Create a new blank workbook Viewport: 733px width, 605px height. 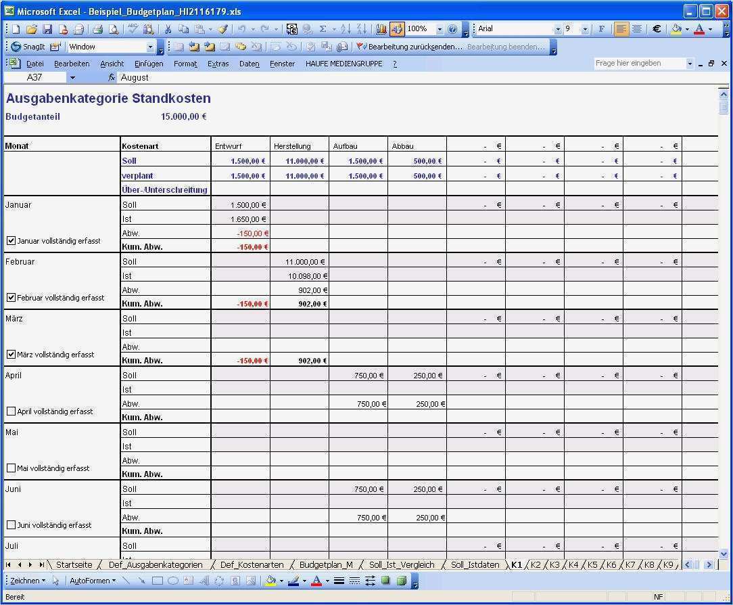pos(16,29)
